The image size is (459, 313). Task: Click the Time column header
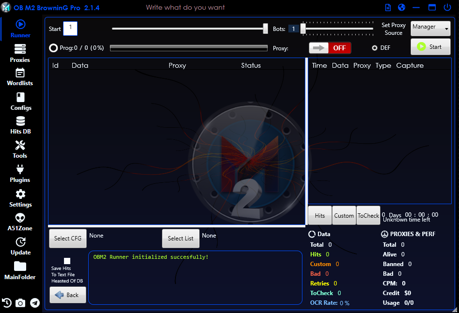coord(319,65)
